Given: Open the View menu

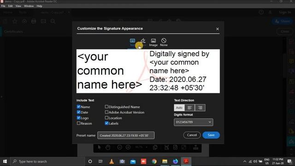Looking at the screenshot, I should pyautogui.click(x=18, y=6).
